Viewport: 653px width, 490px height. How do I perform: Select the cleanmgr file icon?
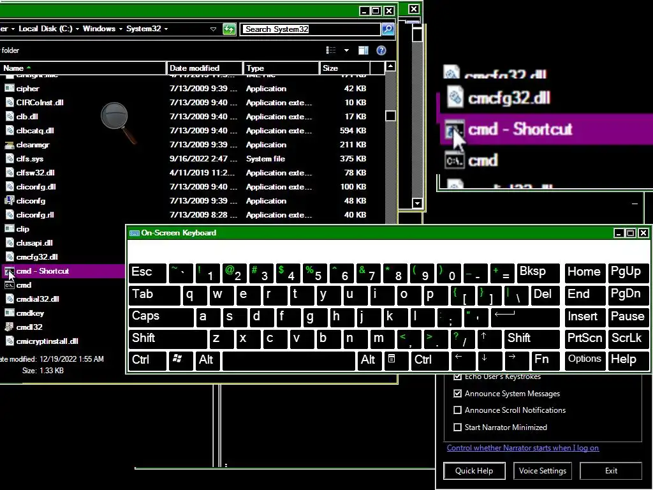tap(9, 145)
